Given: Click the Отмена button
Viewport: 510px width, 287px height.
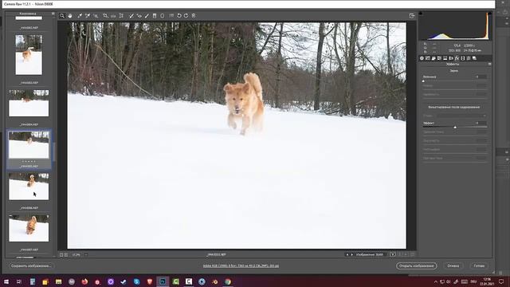Looking at the screenshot, I should (453, 265).
